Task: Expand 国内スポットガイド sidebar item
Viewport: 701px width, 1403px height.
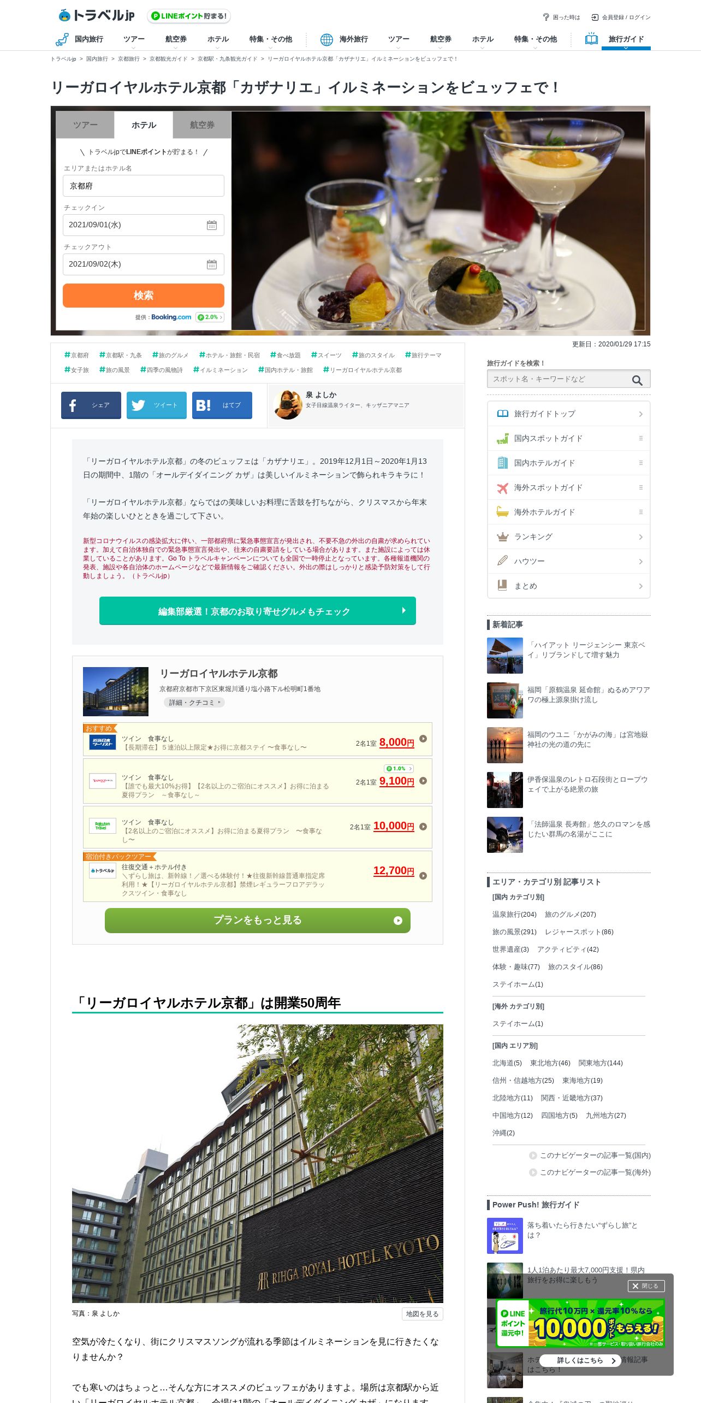Action: click(x=569, y=438)
